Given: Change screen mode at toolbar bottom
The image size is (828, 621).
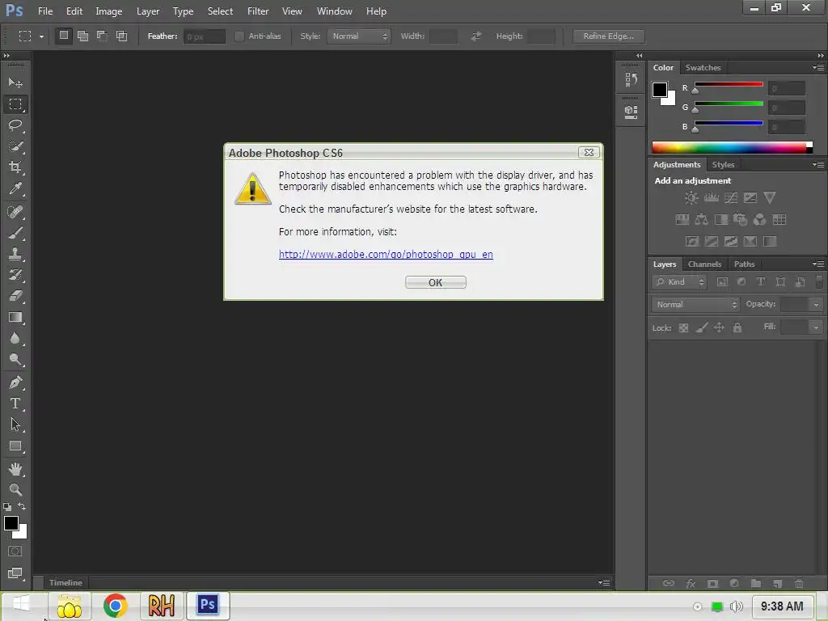Looking at the screenshot, I should coord(15,573).
